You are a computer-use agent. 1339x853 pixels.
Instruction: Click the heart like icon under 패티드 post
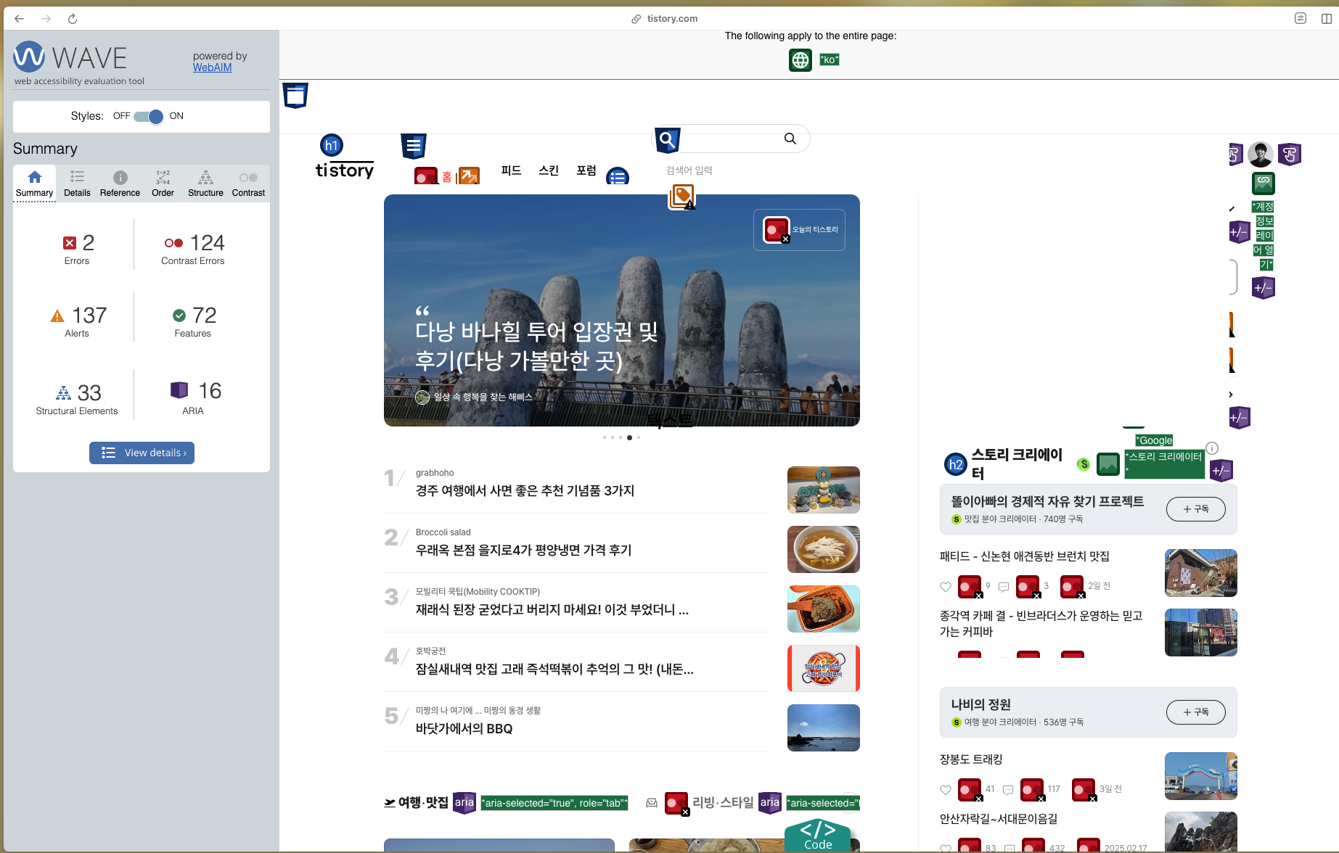pos(946,587)
